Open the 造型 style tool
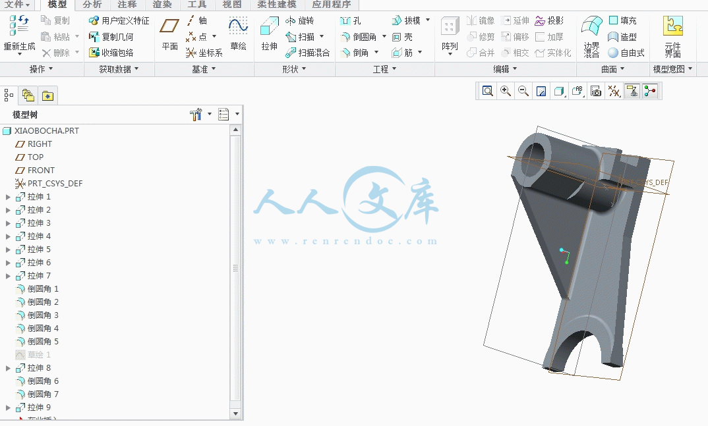The image size is (708, 426). tap(622, 37)
